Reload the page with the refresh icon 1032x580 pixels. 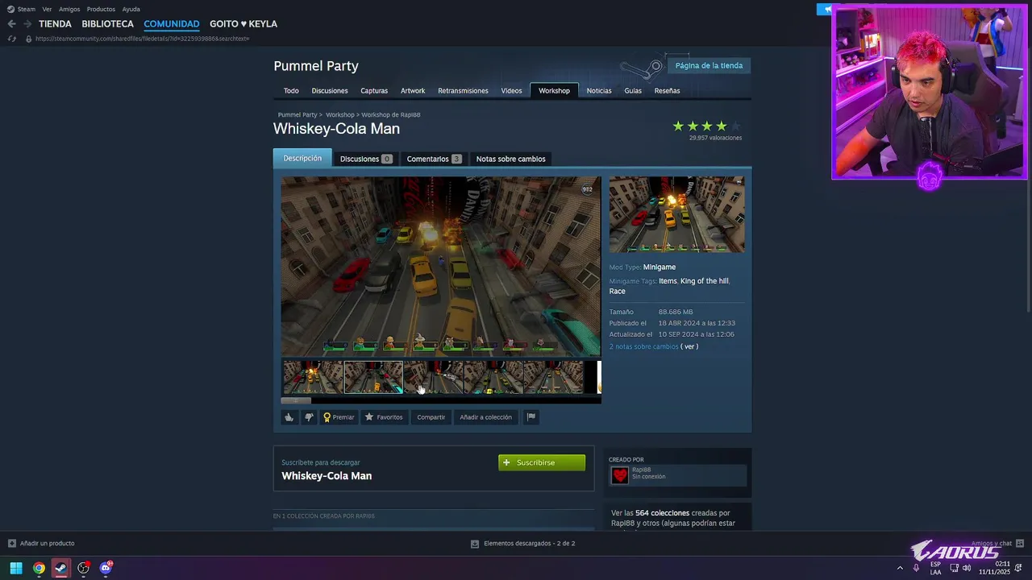(x=11, y=39)
